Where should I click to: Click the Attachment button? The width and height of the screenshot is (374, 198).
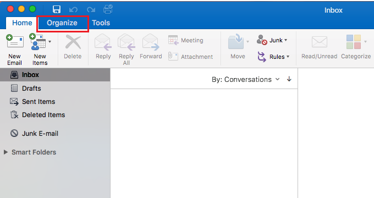tap(190, 57)
